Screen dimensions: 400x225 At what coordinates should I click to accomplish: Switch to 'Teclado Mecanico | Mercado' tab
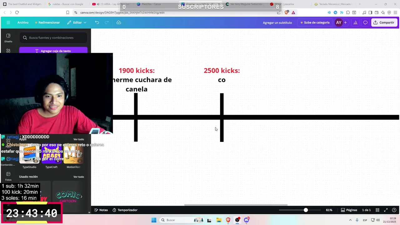pos(333,4)
